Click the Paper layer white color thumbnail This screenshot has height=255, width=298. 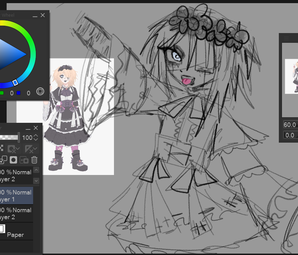[x=2, y=229]
